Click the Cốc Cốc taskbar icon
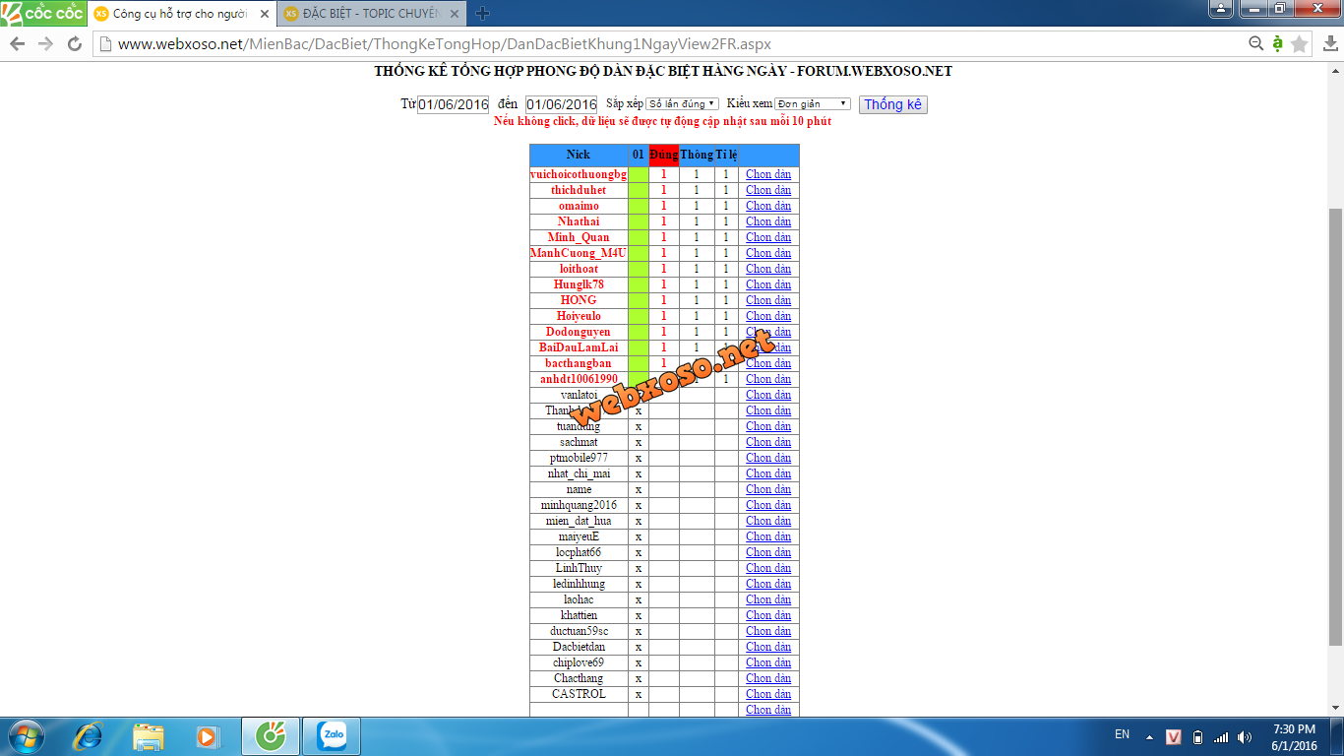1344x756 pixels. click(x=270, y=736)
